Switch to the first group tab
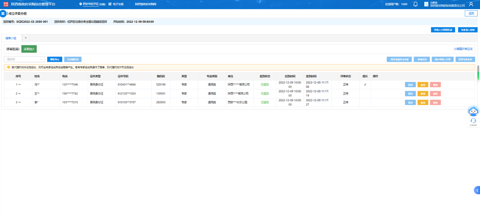Image resolution: width=480 pixels, height=217 pixels. point(11,38)
